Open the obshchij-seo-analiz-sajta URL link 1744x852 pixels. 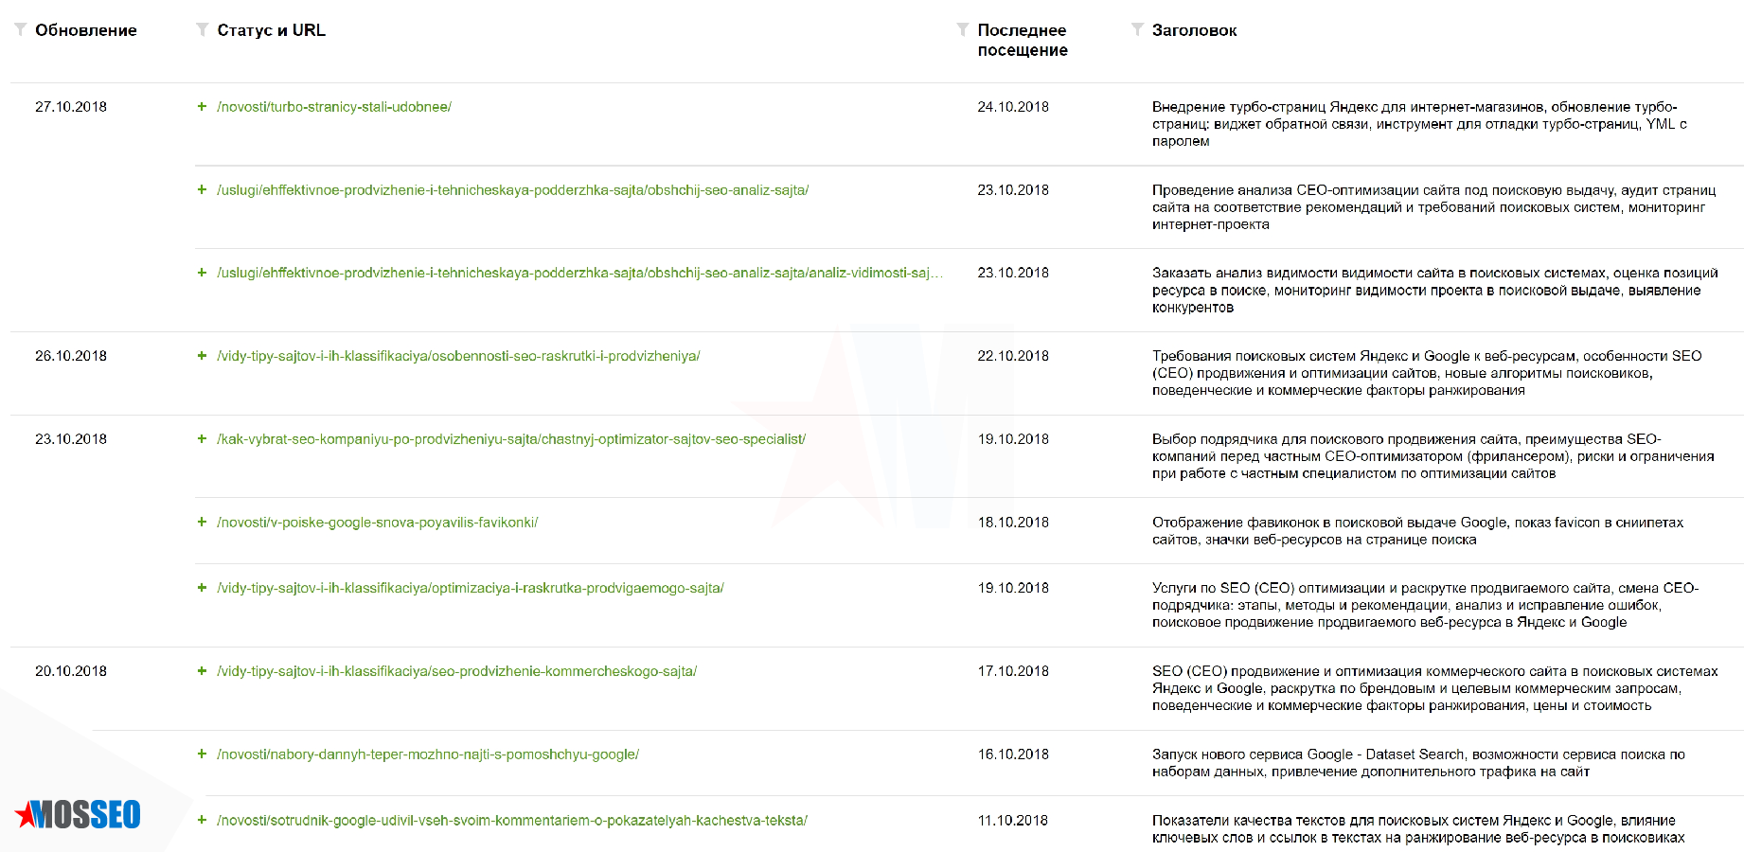click(512, 190)
